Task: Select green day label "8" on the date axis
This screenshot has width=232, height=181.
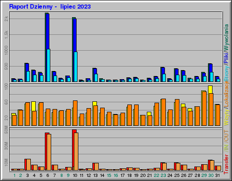Action: pyautogui.click(x=62, y=176)
